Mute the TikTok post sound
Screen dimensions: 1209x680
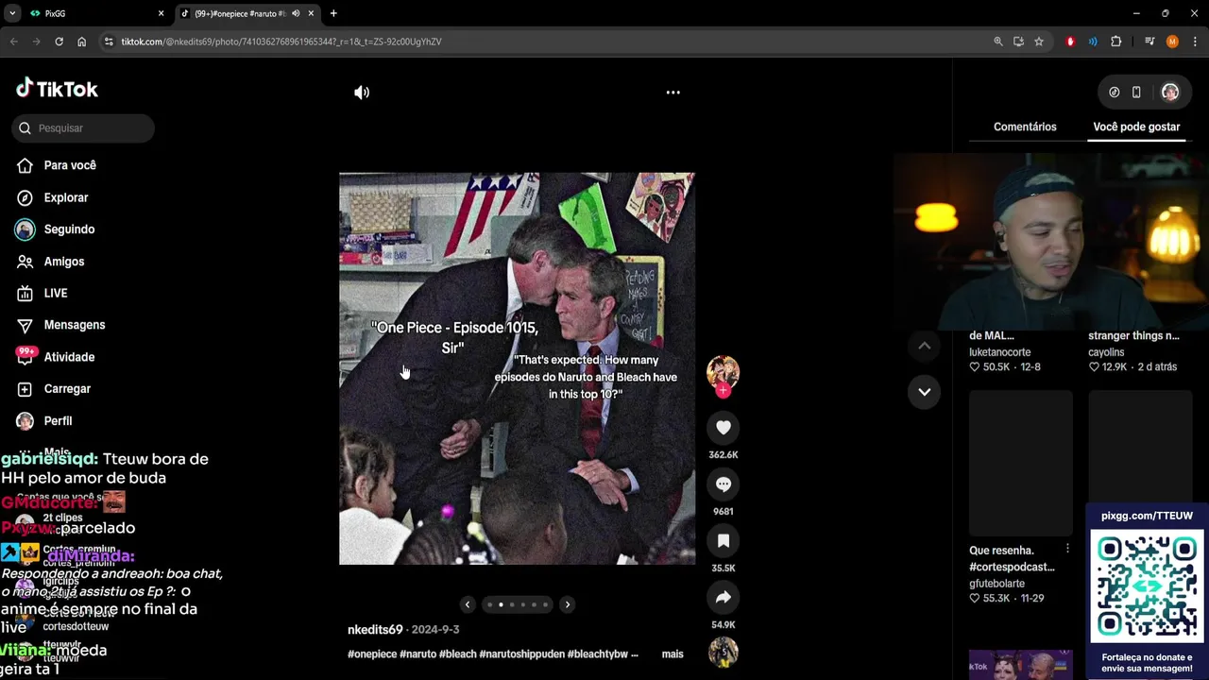point(362,93)
